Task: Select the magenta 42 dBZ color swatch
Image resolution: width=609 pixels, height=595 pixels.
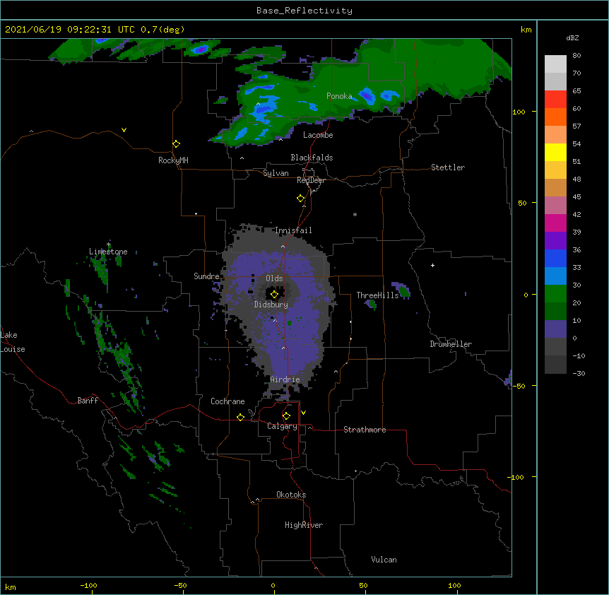Action: [x=555, y=223]
